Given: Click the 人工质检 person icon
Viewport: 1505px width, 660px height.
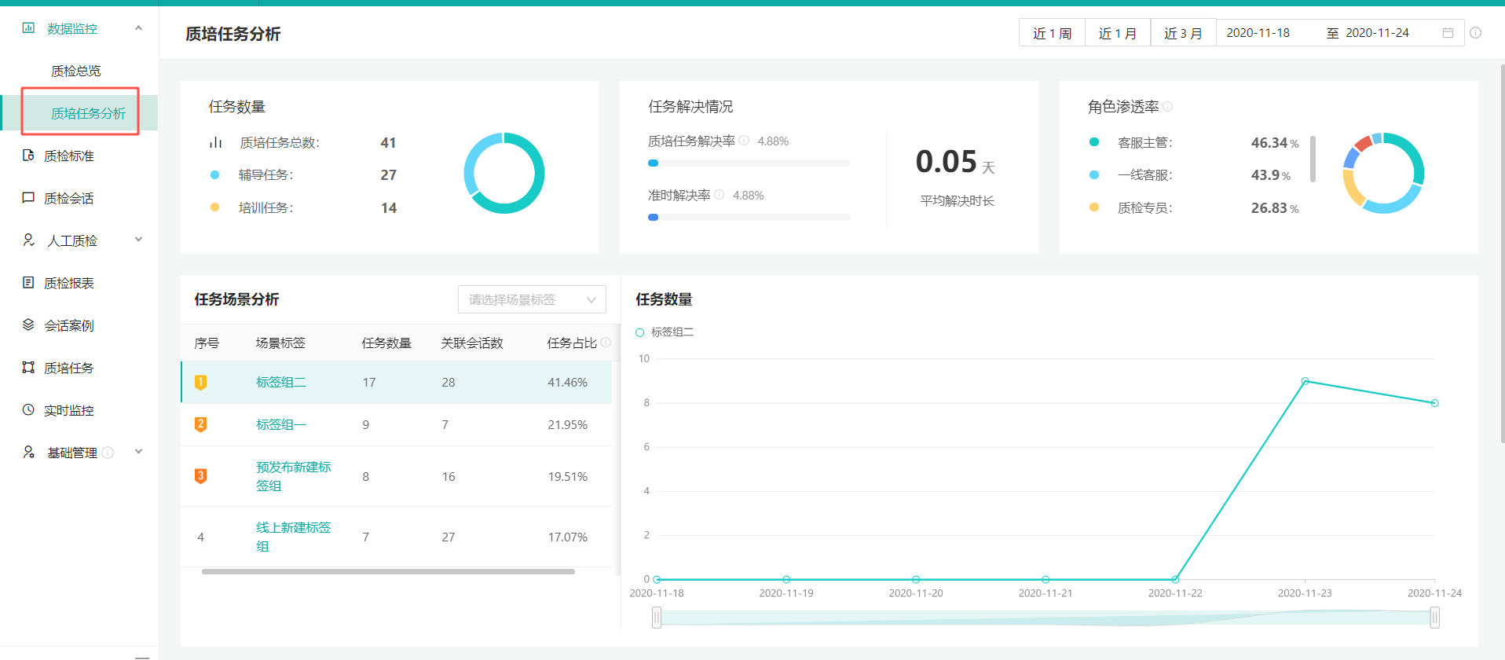Looking at the screenshot, I should (28, 240).
